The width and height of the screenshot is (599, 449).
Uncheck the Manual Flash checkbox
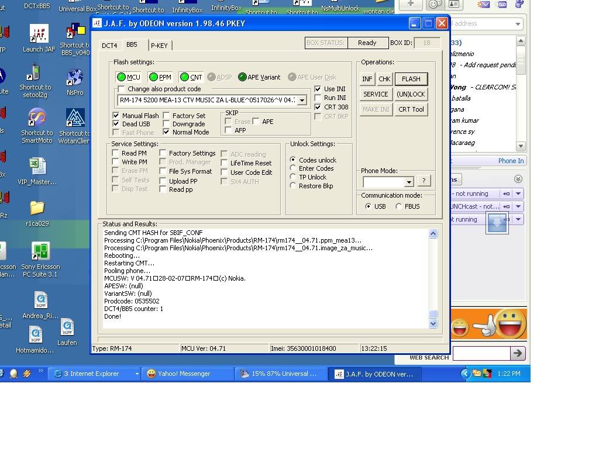[x=116, y=115]
